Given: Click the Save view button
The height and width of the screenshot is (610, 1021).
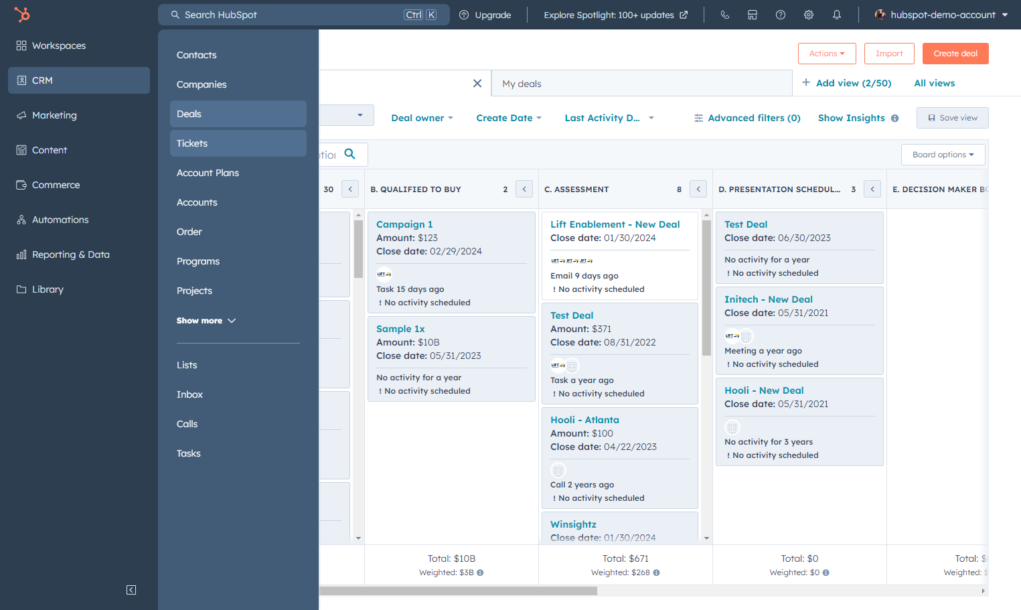Looking at the screenshot, I should tap(952, 118).
